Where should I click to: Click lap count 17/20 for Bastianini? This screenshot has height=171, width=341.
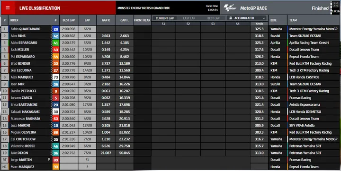87,104
